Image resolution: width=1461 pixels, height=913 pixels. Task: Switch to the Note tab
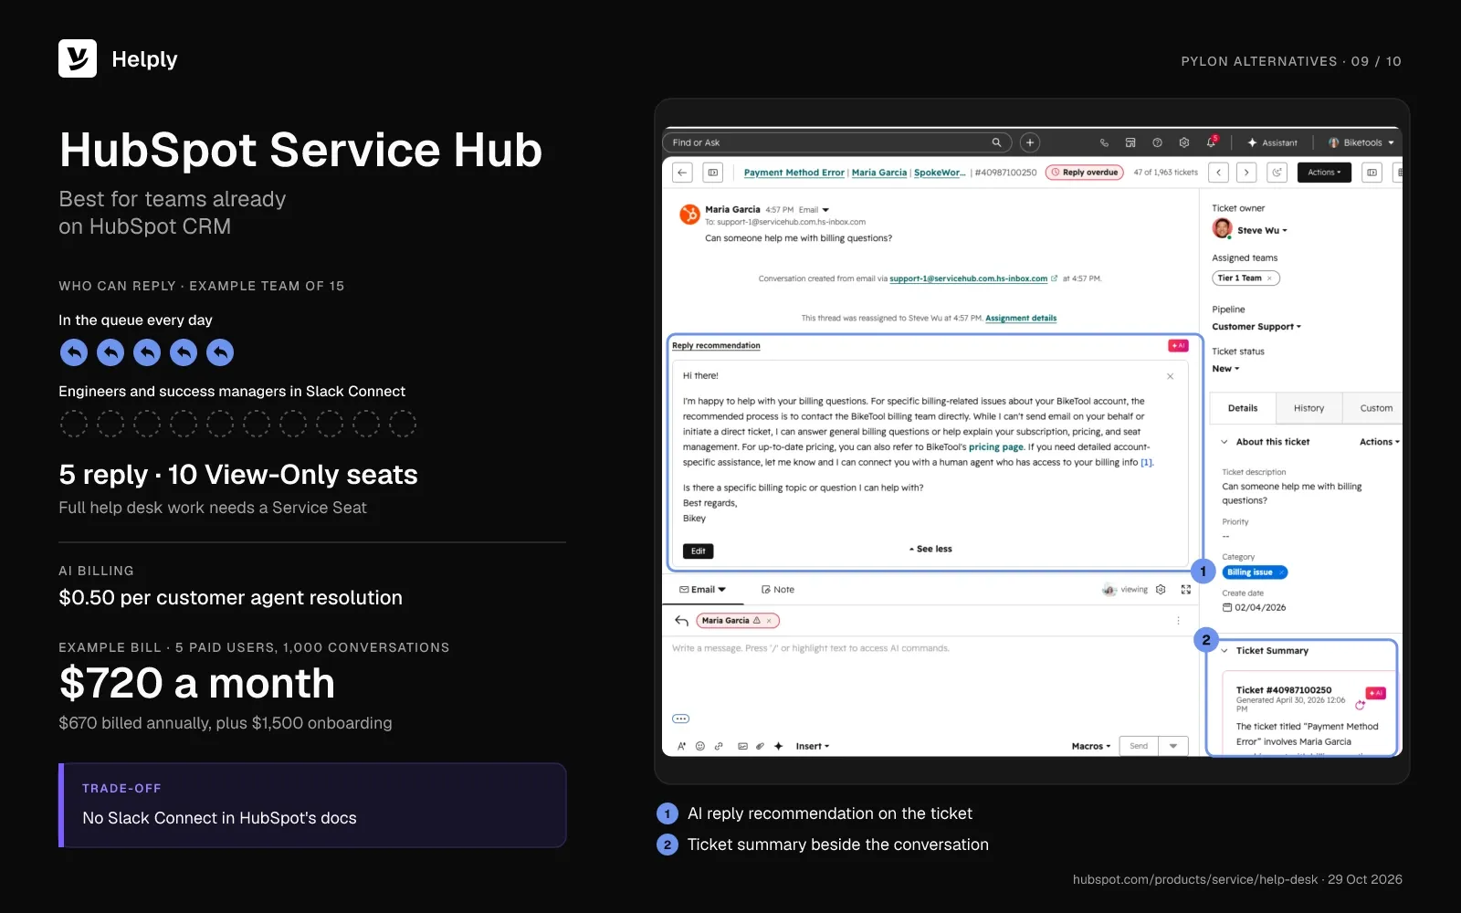(778, 590)
